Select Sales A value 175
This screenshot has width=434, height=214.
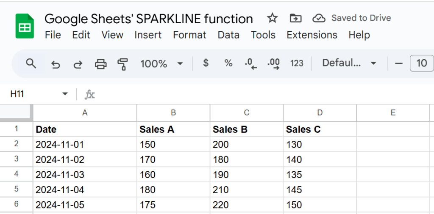pyautogui.click(x=173, y=205)
